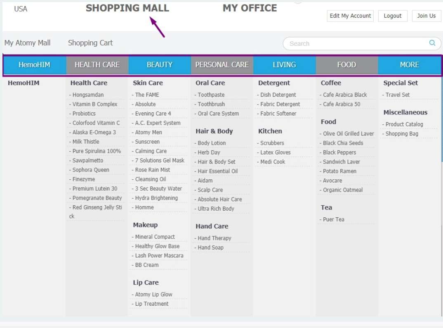Open the Sophora Queen link
The image size is (443, 328).
(91, 170)
